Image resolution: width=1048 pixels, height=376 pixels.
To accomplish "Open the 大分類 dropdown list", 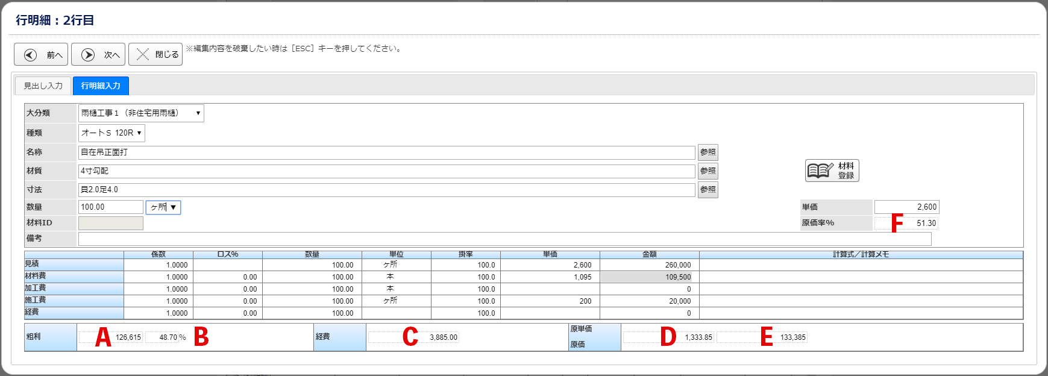I will (x=141, y=113).
